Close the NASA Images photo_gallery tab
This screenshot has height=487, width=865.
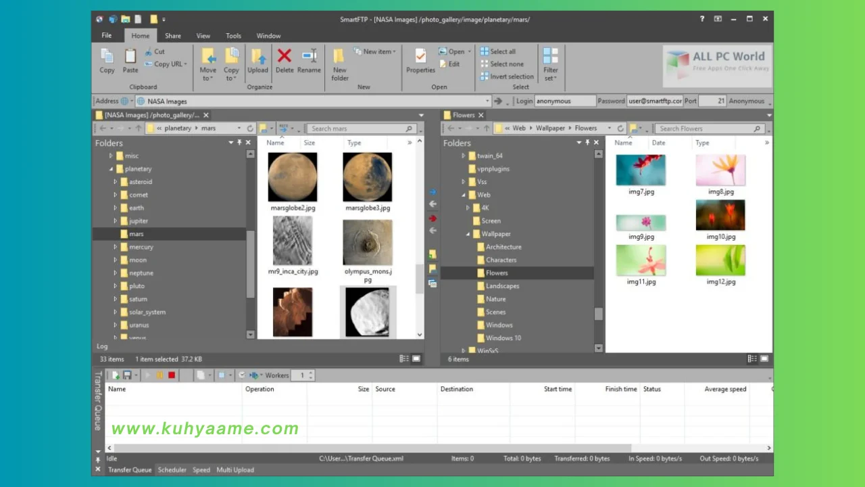(206, 116)
